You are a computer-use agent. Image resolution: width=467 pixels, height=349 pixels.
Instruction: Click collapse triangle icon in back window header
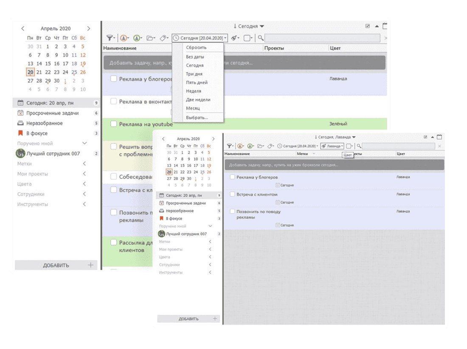click(x=377, y=26)
